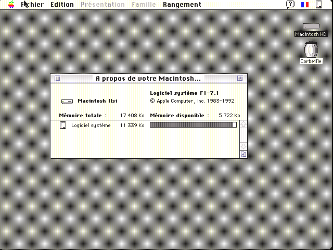Screen dimensions: 333x250
Task: Click the Apple Computer copyright 1983-1992 line
Action: point(192,101)
